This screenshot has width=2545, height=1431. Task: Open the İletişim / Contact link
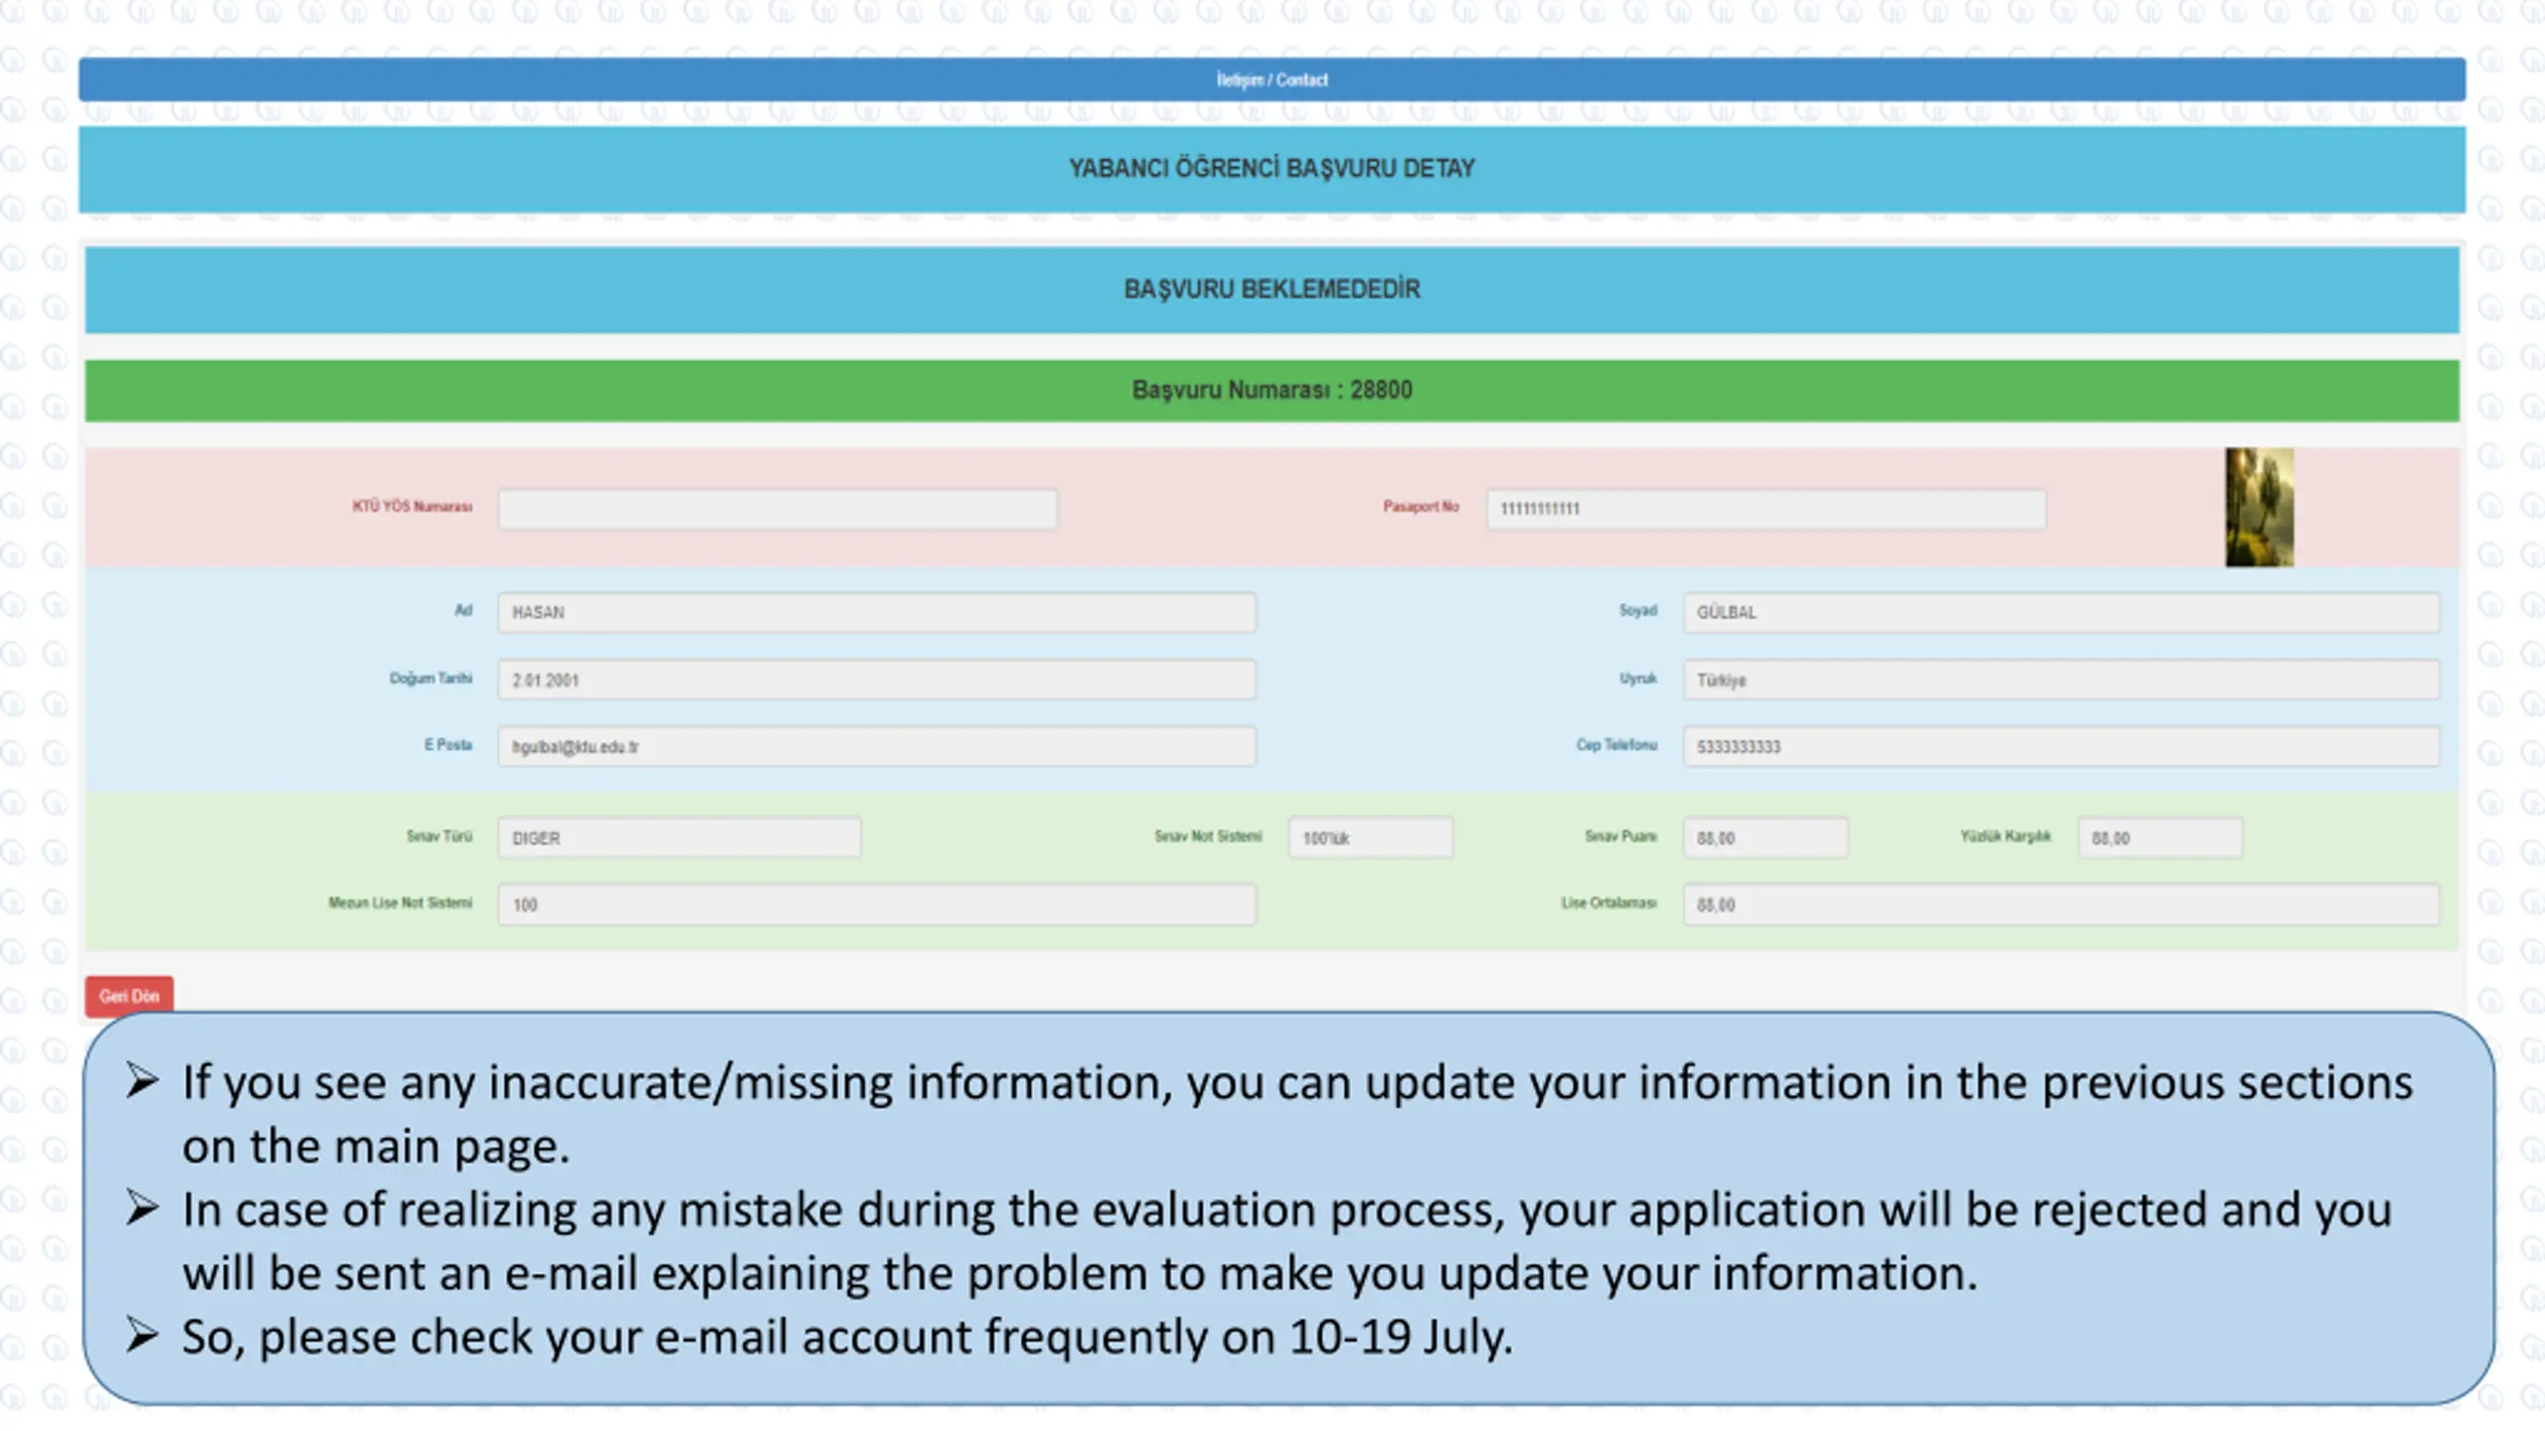pos(1272,79)
